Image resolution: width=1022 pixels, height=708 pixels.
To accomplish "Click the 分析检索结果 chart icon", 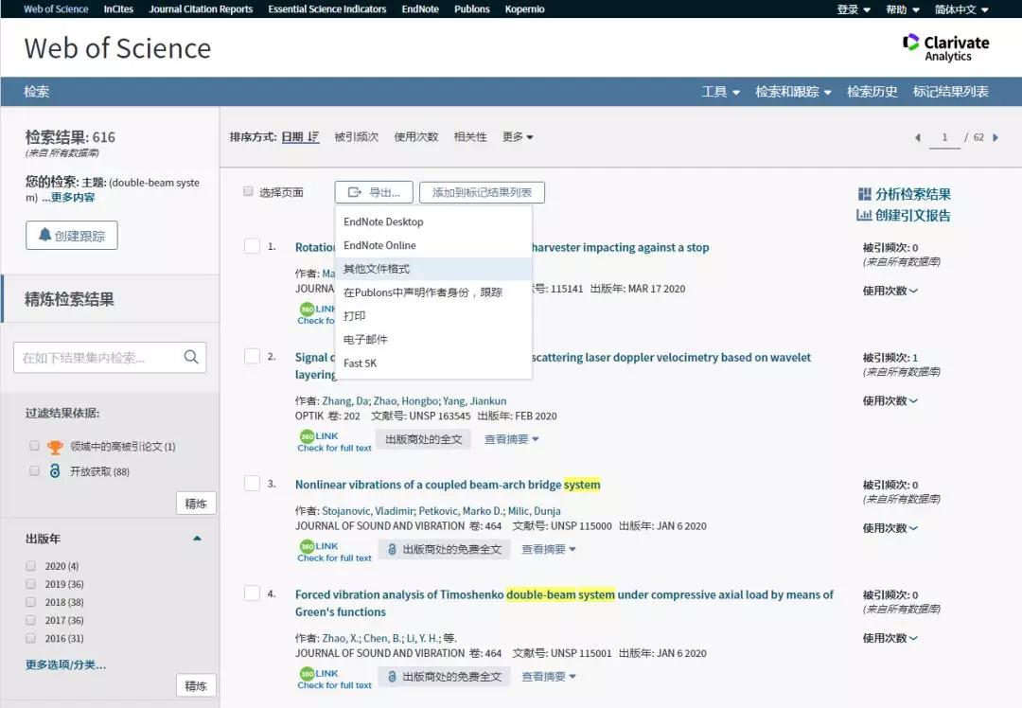I will pos(864,194).
